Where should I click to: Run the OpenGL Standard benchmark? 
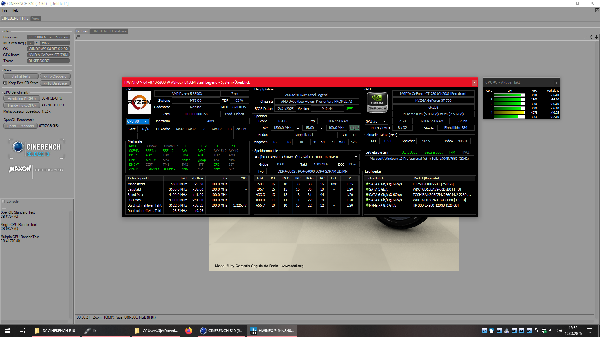click(x=21, y=126)
